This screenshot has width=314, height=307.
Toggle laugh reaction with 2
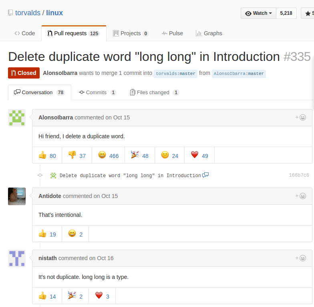75,234
